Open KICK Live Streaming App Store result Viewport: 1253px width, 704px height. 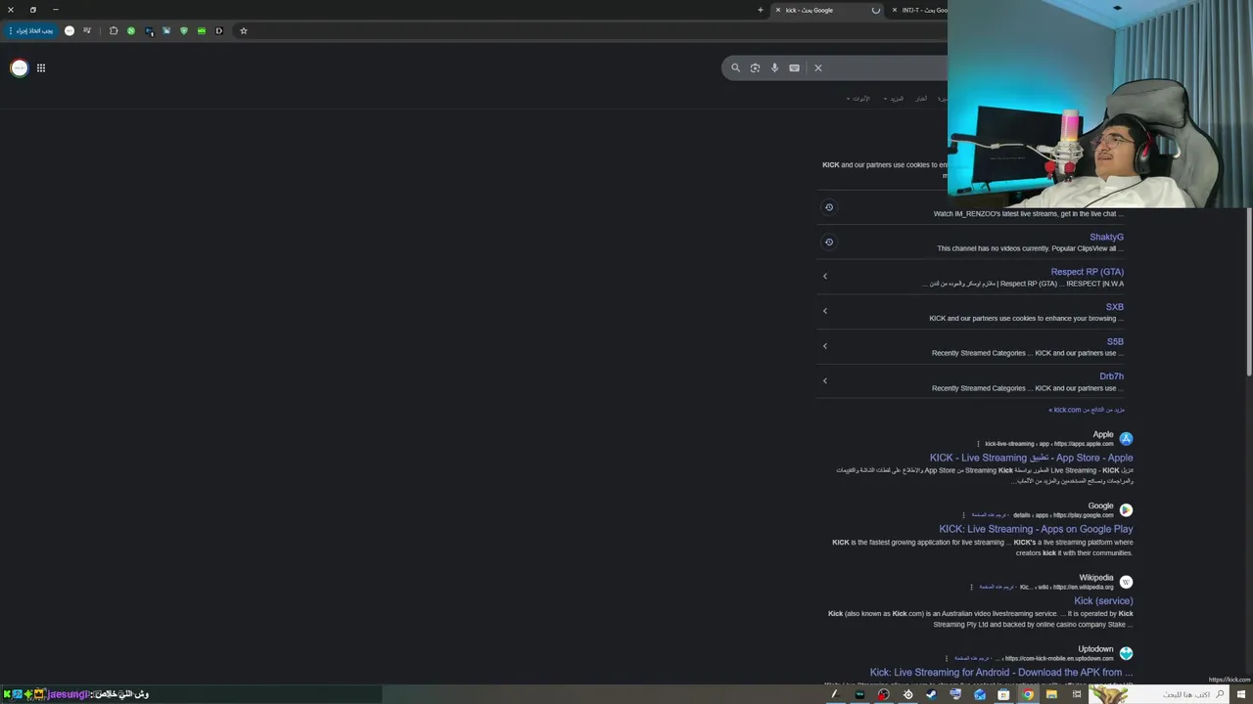pyautogui.click(x=1031, y=458)
